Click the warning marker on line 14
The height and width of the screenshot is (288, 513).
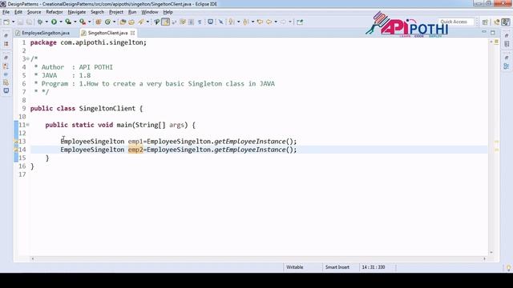point(16,150)
